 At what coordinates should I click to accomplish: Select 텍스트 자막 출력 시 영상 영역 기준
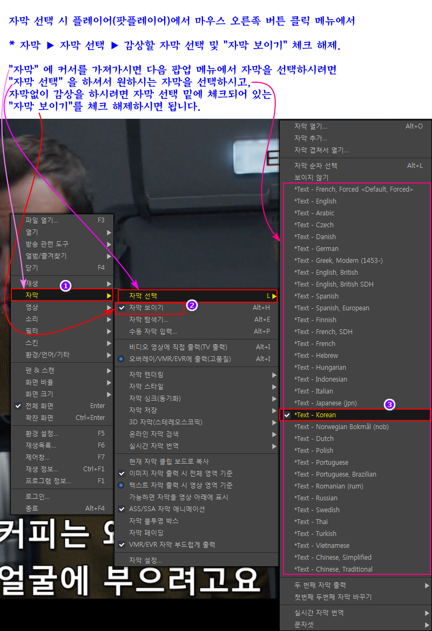[197, 485]
